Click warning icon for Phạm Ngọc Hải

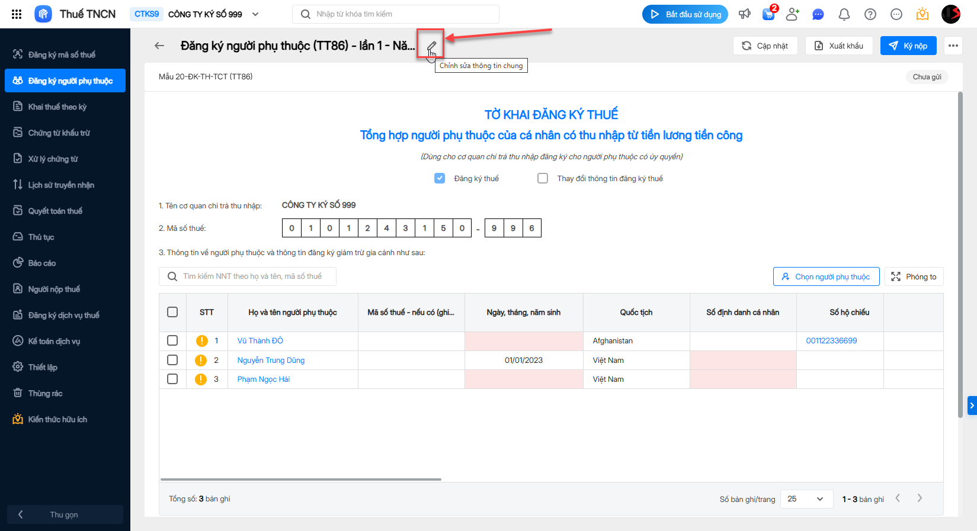pyautogui.click(x=201, y=379)
